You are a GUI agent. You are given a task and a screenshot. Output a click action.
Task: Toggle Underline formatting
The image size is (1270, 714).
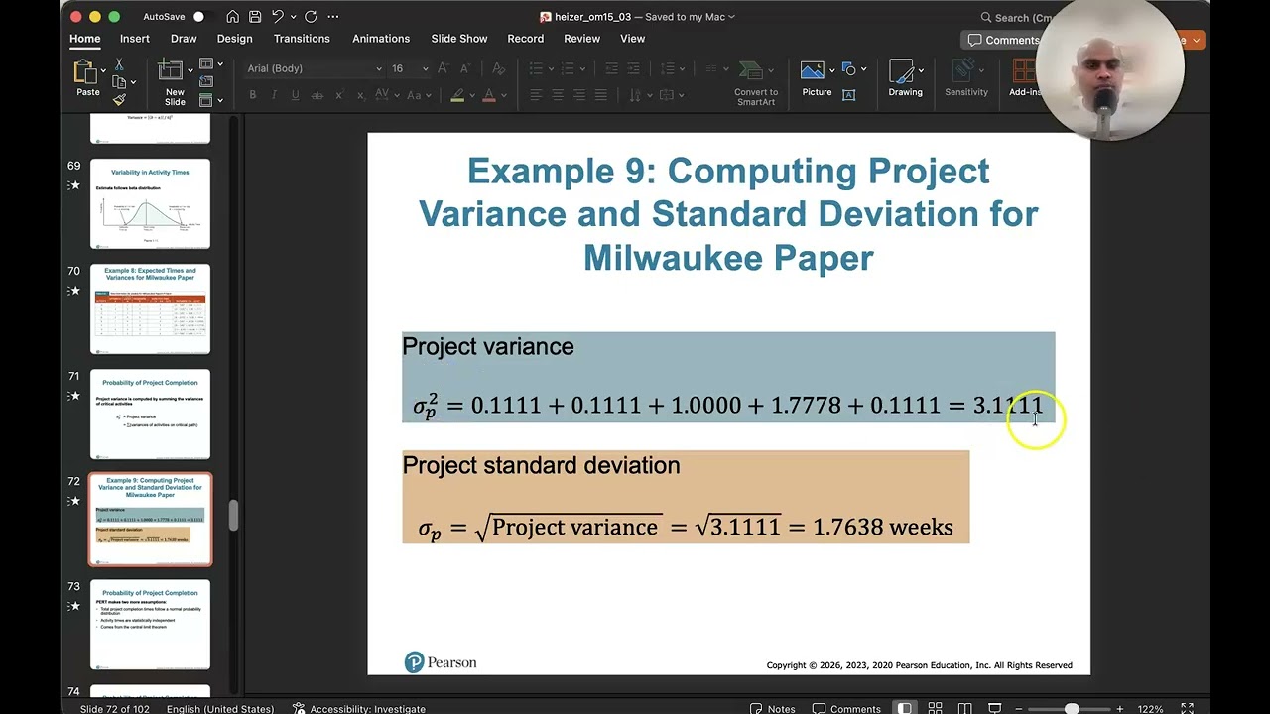(296, 95)
